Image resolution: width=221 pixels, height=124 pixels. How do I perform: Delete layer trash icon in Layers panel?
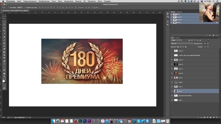click(217, 117)
